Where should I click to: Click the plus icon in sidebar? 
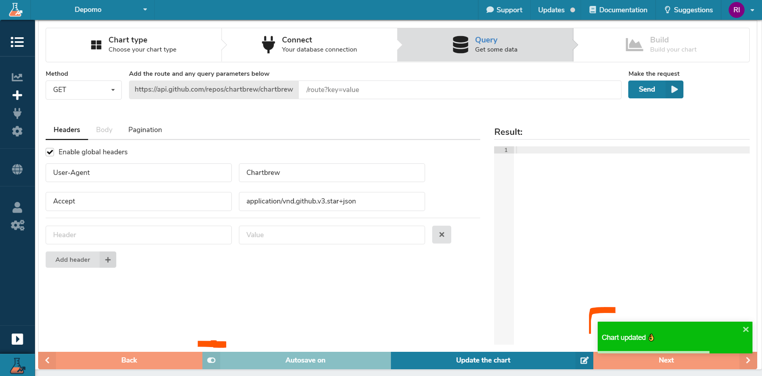click(17, 95)
